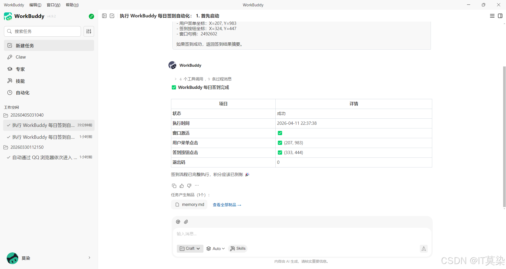This screenshot has width=506, height=269.
Task: Expand the tool calls summary chevron
Action: (176, 79)
